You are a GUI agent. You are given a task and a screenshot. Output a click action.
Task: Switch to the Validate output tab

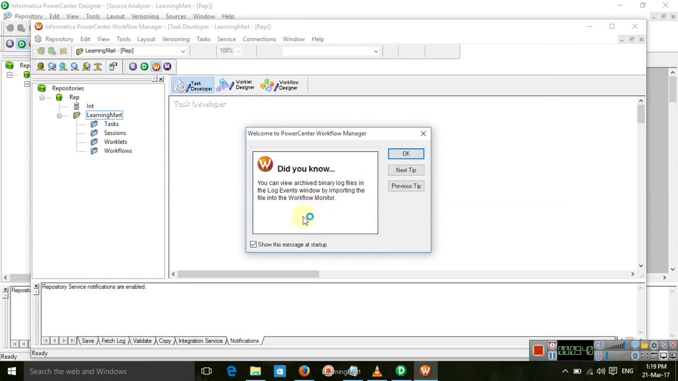[x=142, y=341]
